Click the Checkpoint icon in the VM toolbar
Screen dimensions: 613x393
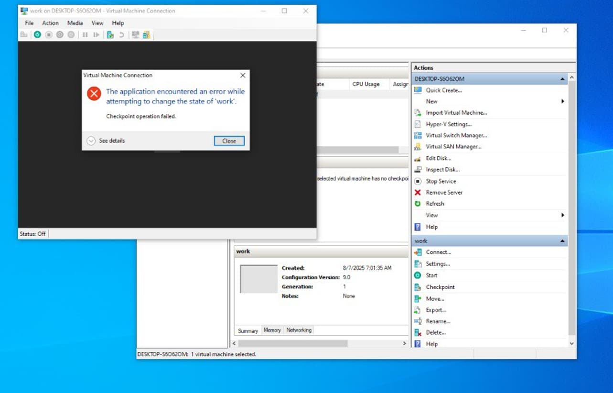pyautogui.click(x=109, y=34)
